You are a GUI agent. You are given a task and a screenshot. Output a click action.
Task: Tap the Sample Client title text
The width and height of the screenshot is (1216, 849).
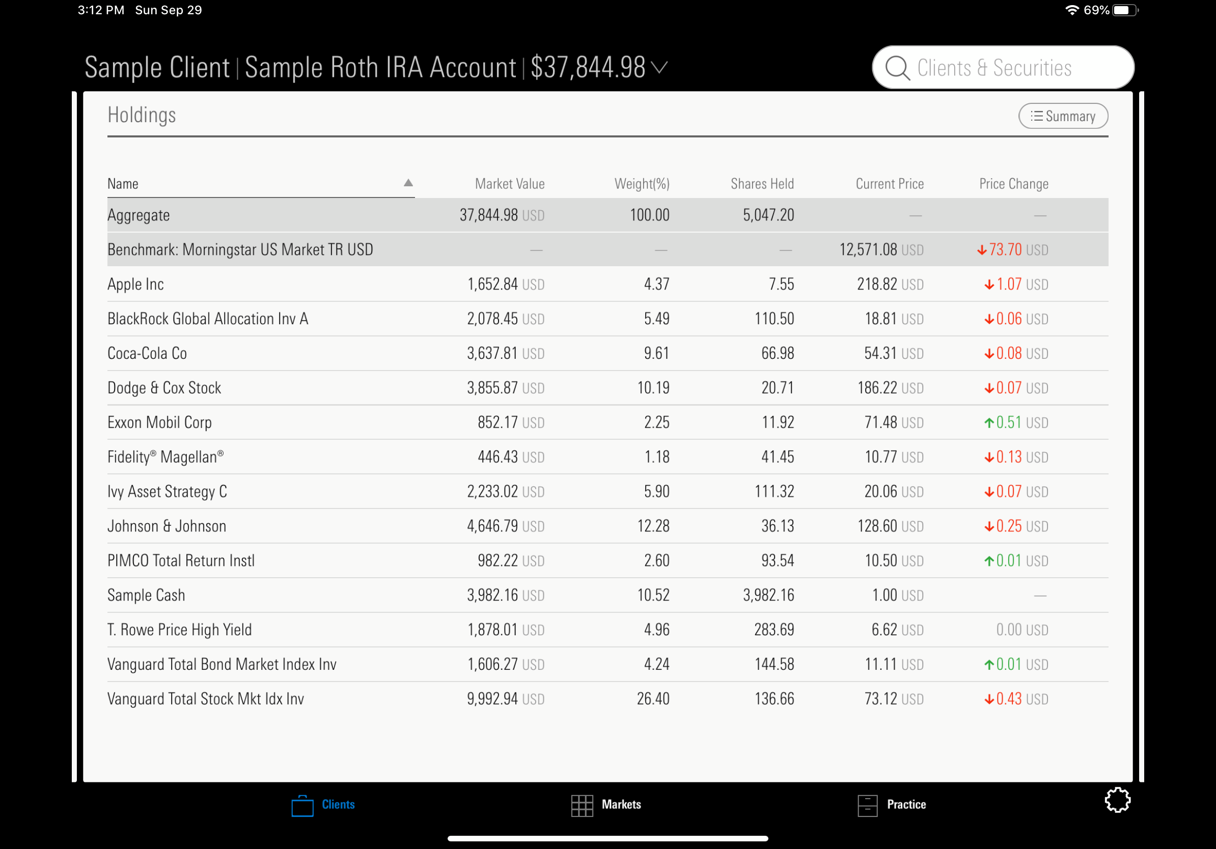pos(157,68)
